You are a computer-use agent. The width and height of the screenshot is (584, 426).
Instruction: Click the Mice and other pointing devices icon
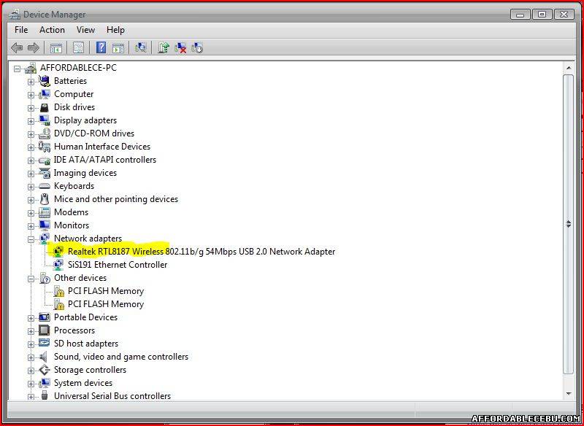[45, 199]
